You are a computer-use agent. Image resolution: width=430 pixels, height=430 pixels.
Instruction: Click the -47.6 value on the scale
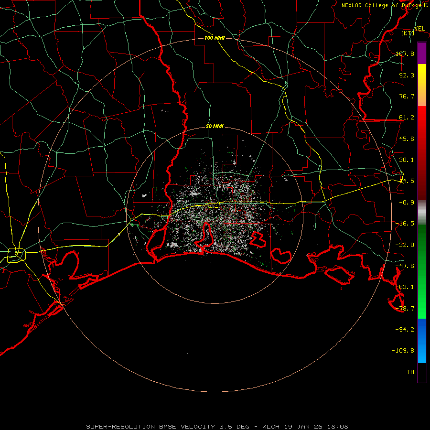(x=405, y=266)
